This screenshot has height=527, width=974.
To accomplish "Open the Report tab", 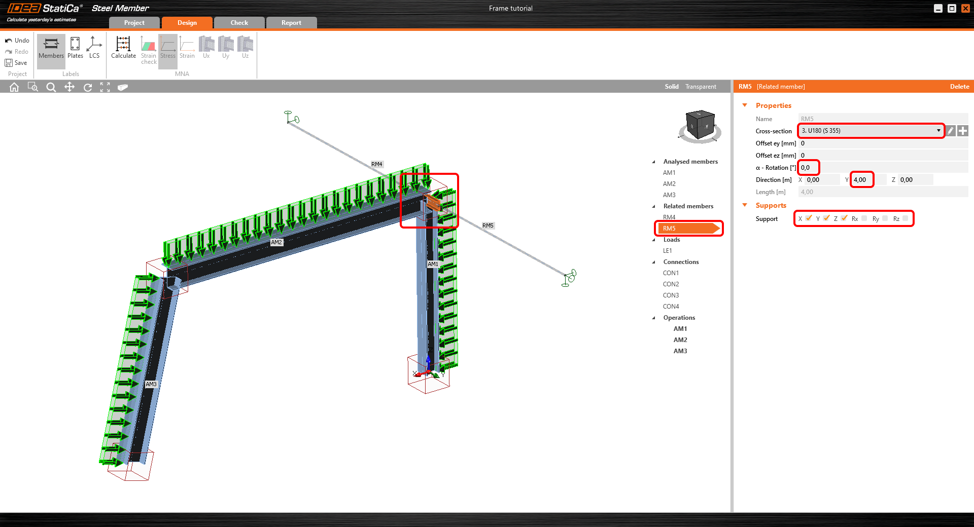I will tap(291, 23).
